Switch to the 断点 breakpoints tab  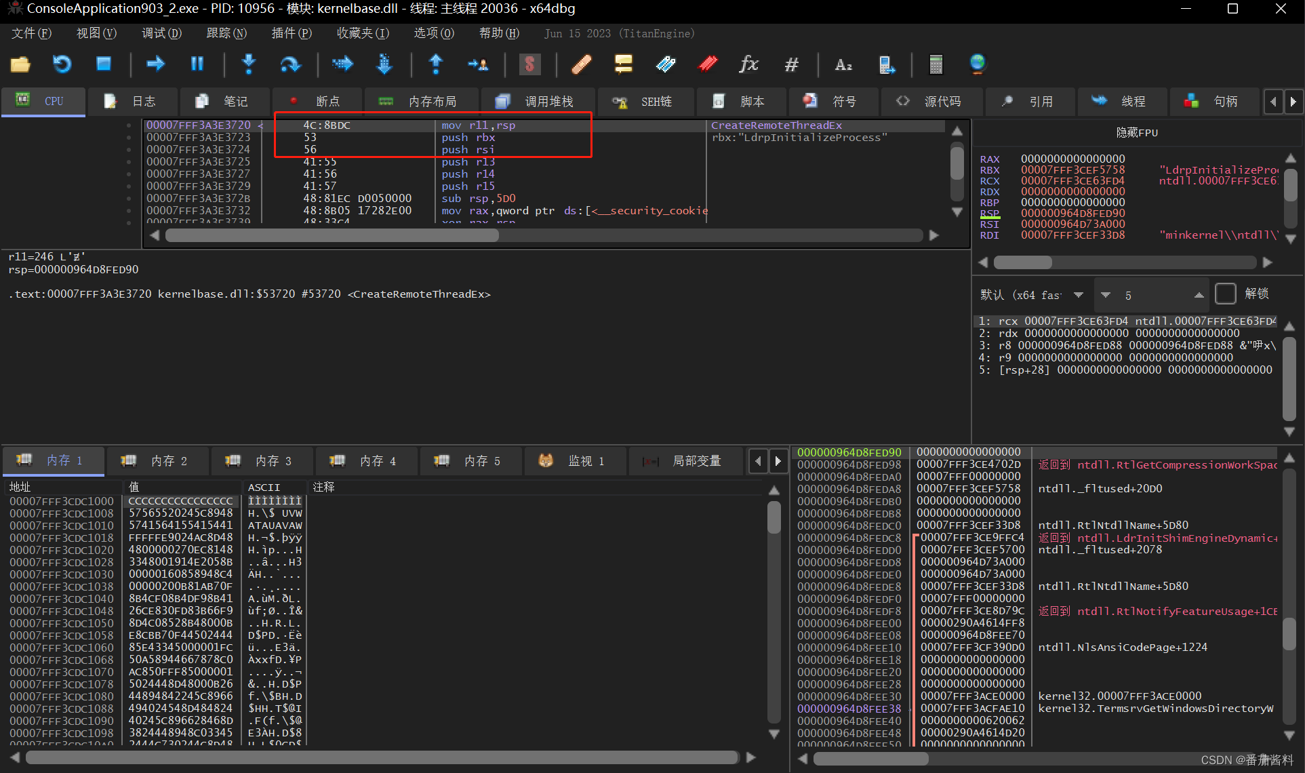coord(316,101)
